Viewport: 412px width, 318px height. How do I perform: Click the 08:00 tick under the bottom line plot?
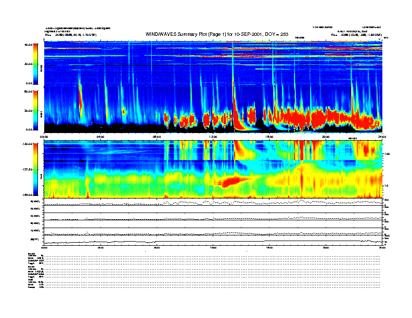[157, 247]
